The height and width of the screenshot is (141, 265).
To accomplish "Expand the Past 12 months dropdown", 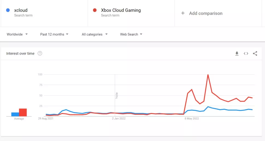I will 54,34.
